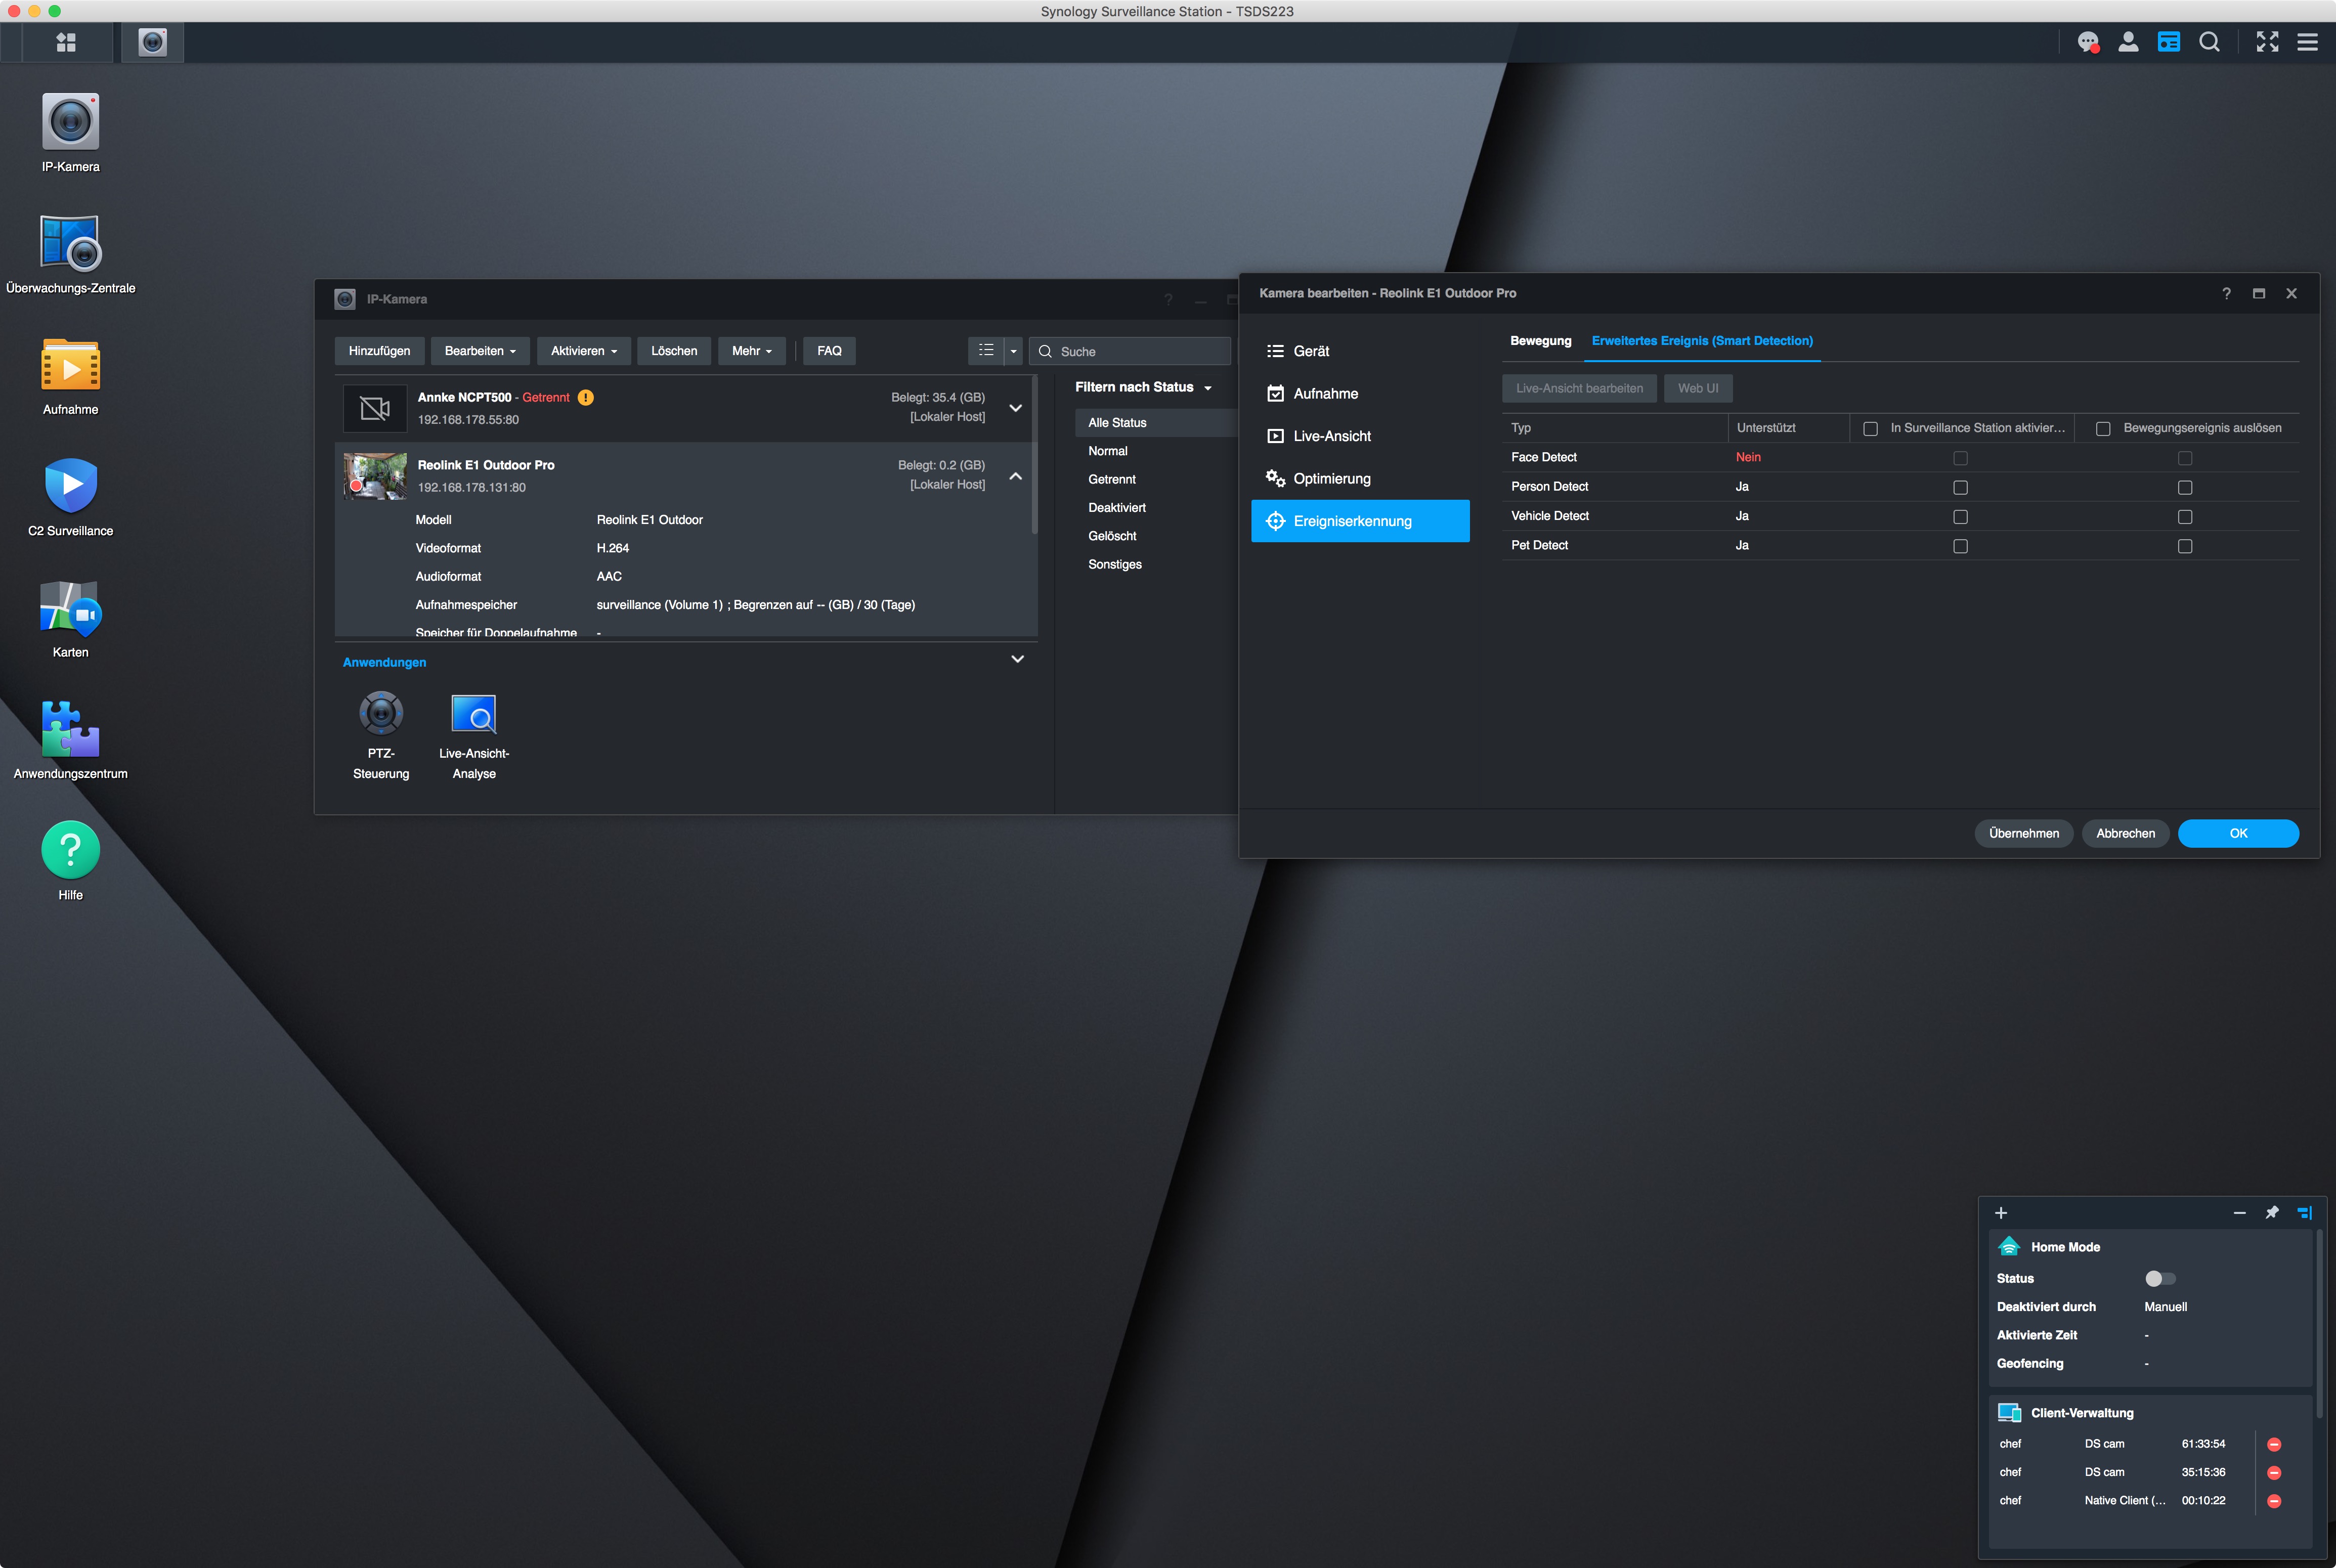Screen dimensions: 2336x1568
Task: Open notifications chat bubble icon
Action: click(x=2087, y=42)
